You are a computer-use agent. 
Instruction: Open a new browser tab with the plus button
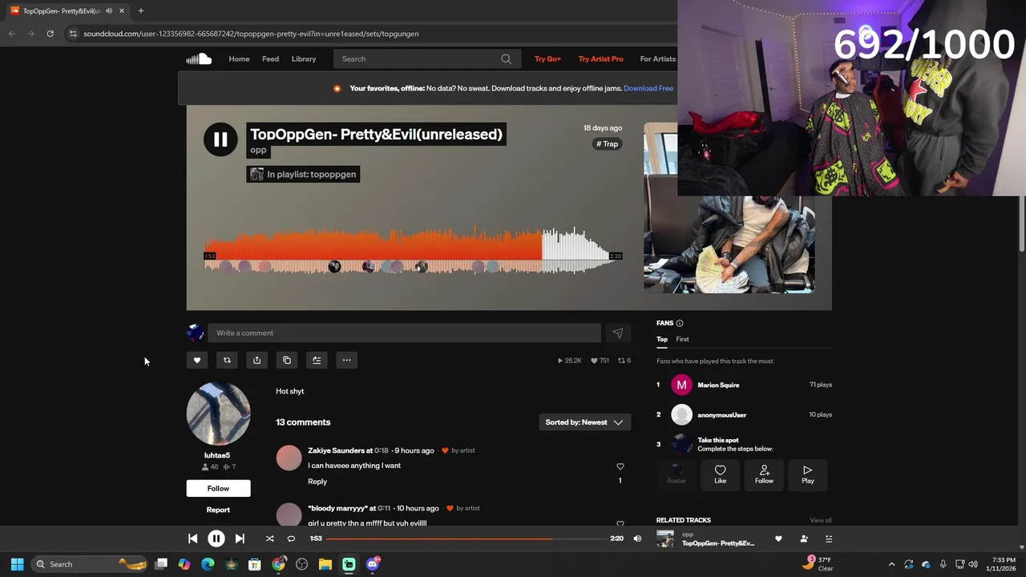(x=140, y=10)
